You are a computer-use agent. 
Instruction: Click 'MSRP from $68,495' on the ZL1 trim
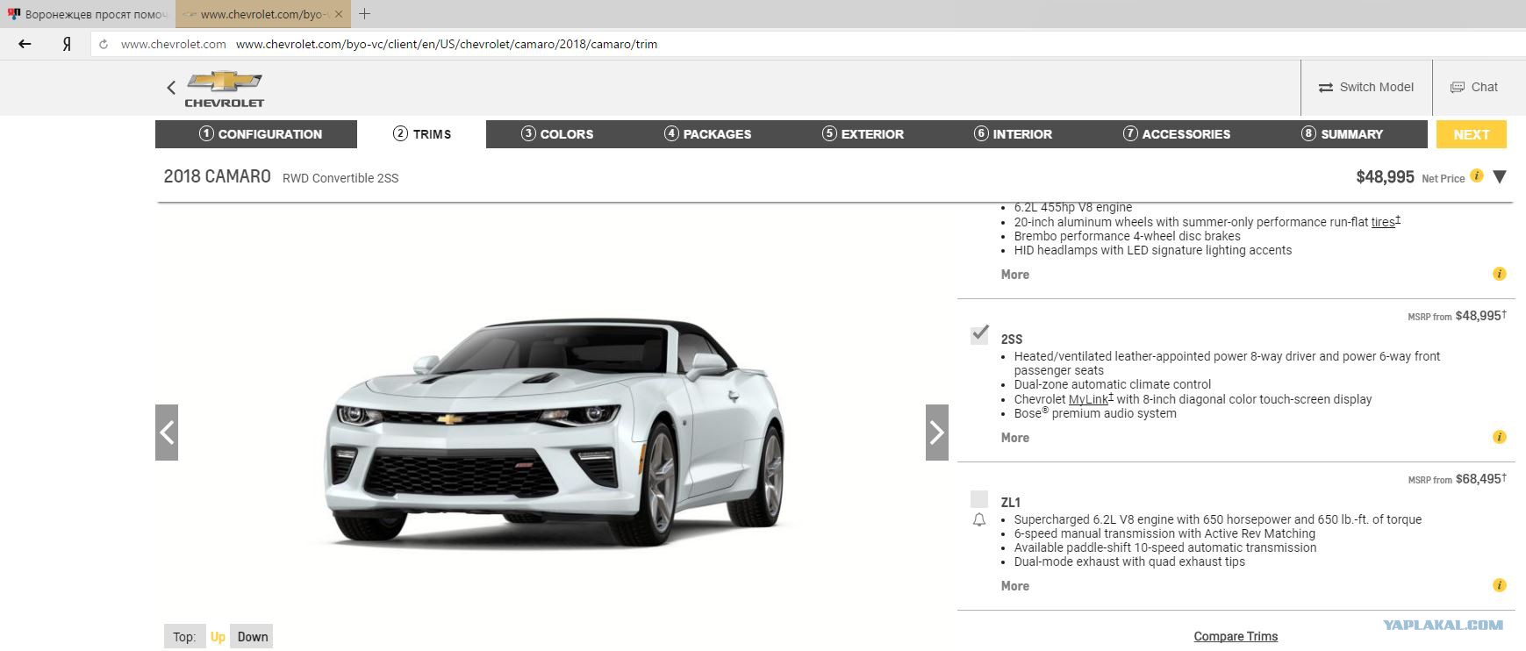point(1457,479)
